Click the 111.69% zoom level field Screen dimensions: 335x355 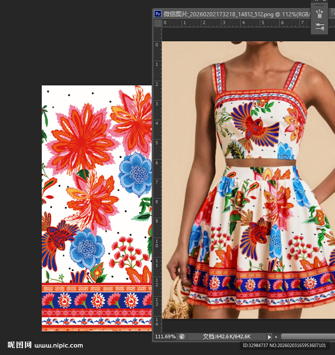(165, 337)
